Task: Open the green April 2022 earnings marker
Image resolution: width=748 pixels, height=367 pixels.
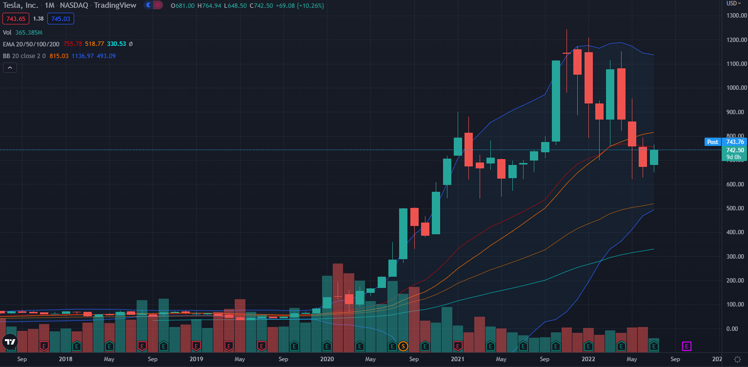Action: pyautogui.click(x=621, y=347)
